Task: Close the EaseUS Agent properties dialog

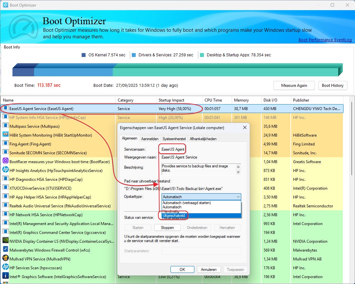Action: pyautogui.click(x=245, y=128)
